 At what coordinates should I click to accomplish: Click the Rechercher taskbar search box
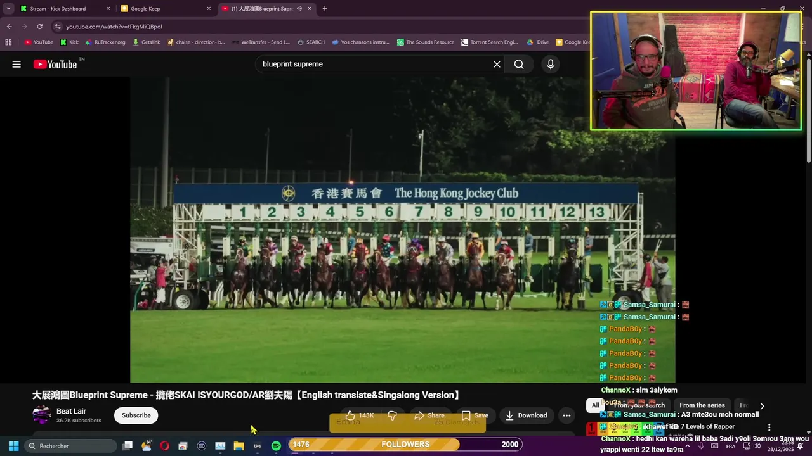pyautogui.click(x=70, y=446)
